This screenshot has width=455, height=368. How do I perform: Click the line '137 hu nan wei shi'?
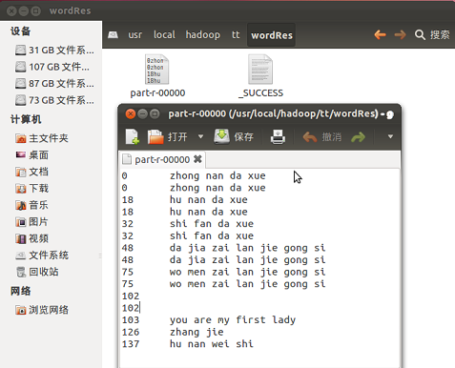(x=188, y=344)
